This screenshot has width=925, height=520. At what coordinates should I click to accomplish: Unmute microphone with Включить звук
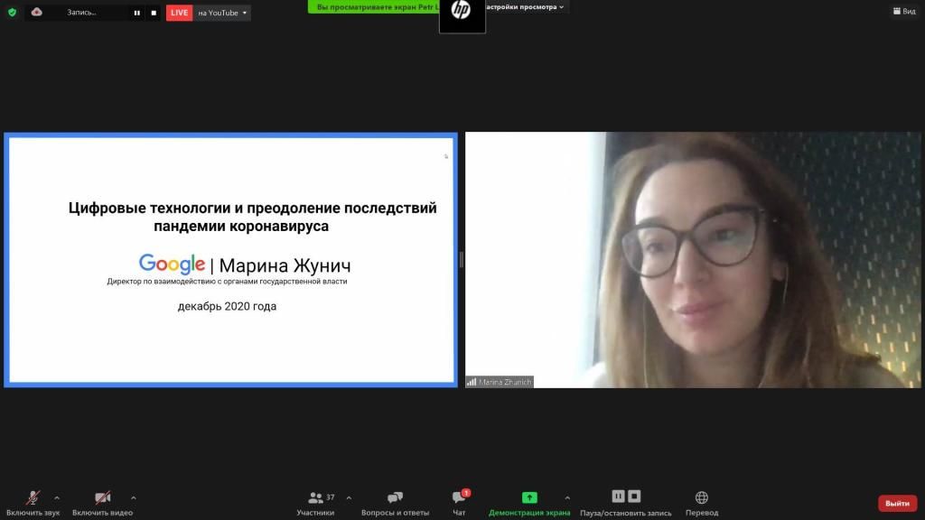coord(33,504)
